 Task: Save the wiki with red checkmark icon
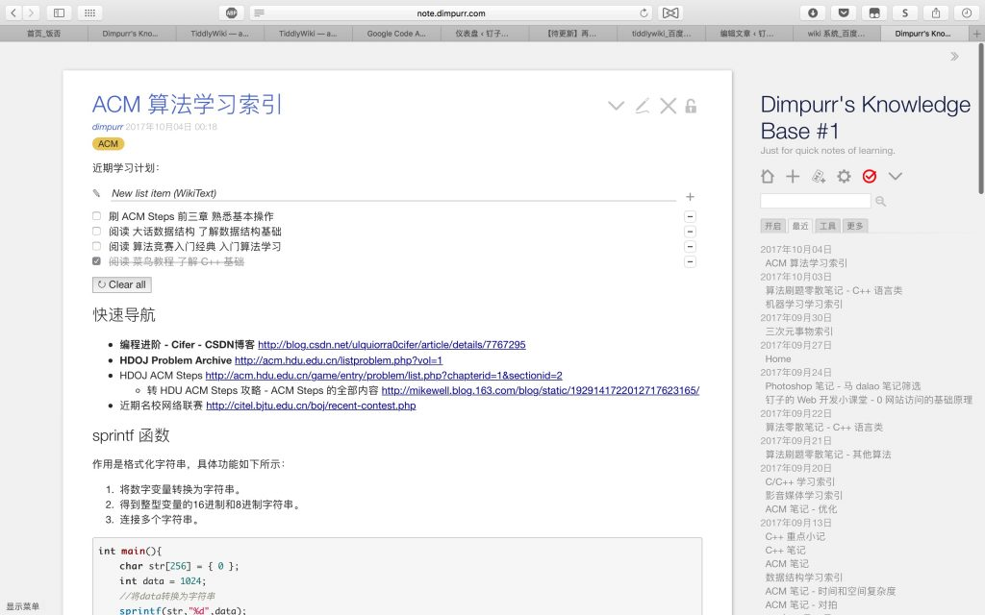tap(869, 176)
